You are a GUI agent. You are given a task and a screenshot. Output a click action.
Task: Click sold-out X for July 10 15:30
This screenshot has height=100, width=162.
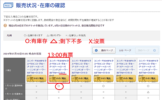pyautogui.click(x=126, y=86)
